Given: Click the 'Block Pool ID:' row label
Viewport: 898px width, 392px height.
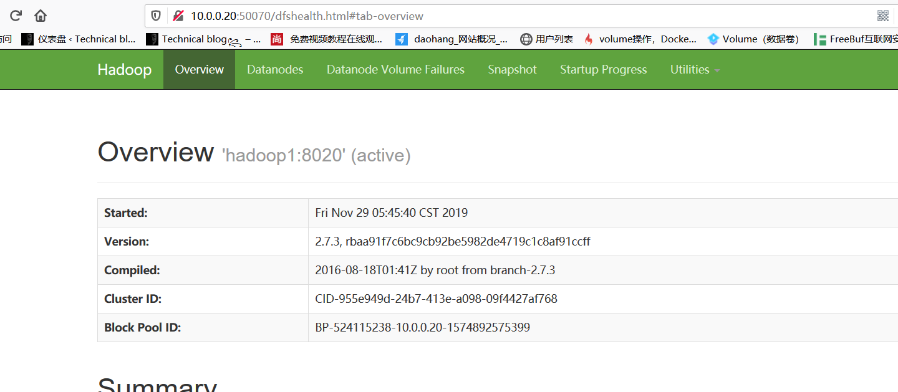Looking at the screenshot, I should click(143, 328).
